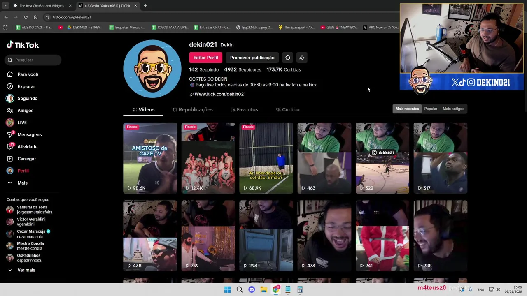Click the tiktok.com/@dekin021 address bar

[x=72, y=17]
